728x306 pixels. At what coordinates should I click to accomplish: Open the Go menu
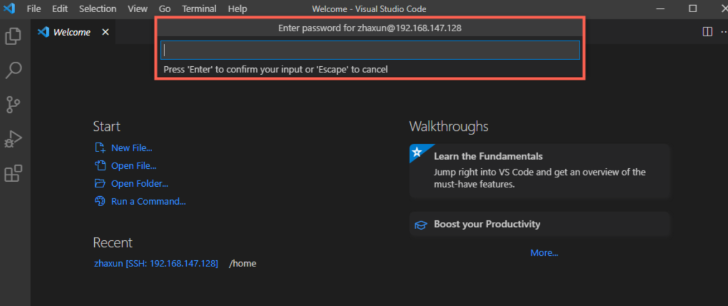164,9
